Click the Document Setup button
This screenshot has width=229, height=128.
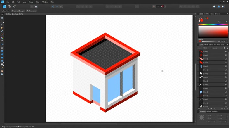point(18,11)
